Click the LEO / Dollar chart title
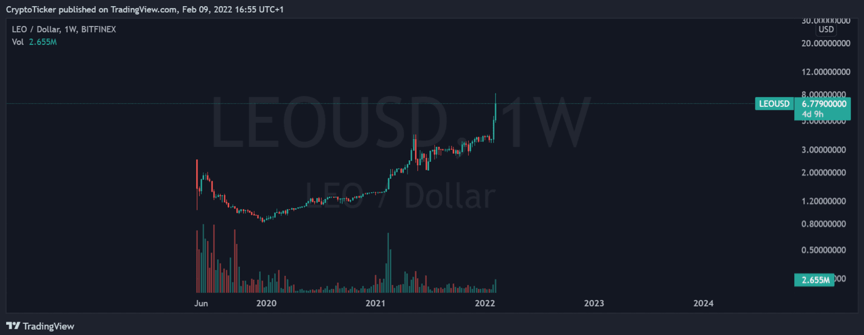 [x=64, y=29]
